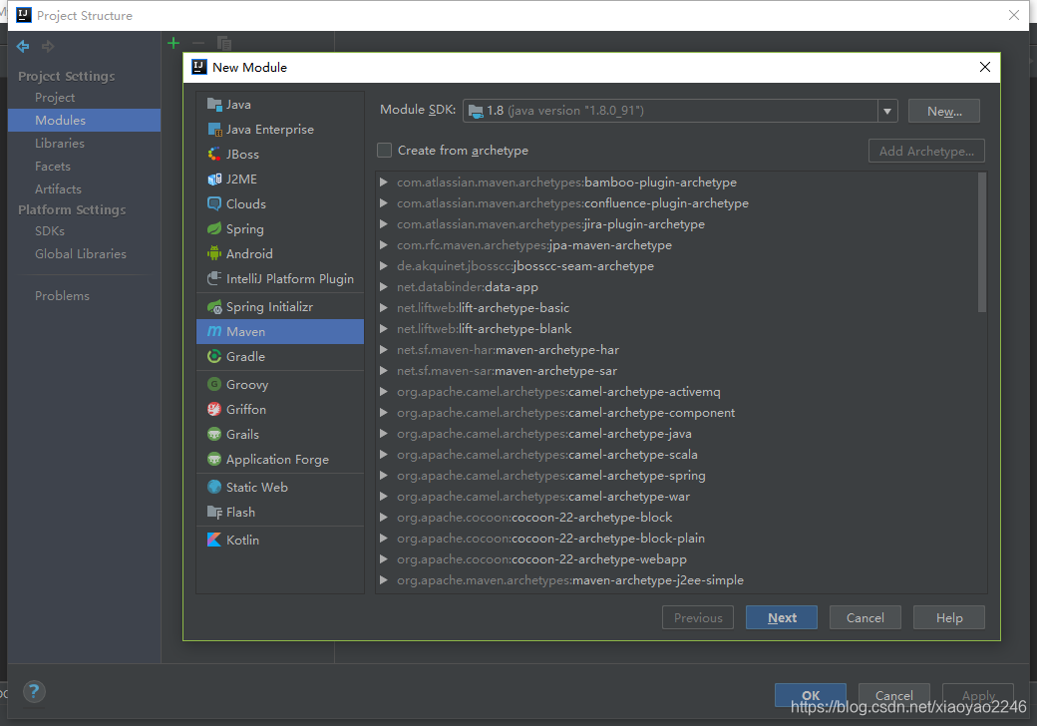The image size is (1037, 726).
Task: Open Artifacts settings section
Action: (x=58, y=189)
